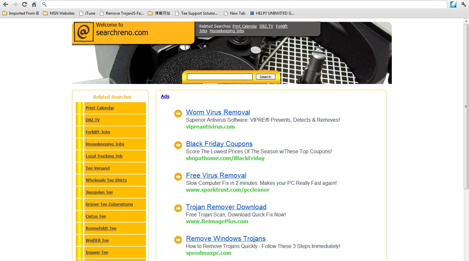Screen dimensions: 469x261
Task: Open the Black Friday Coupons ad
Action: point(219,144)
